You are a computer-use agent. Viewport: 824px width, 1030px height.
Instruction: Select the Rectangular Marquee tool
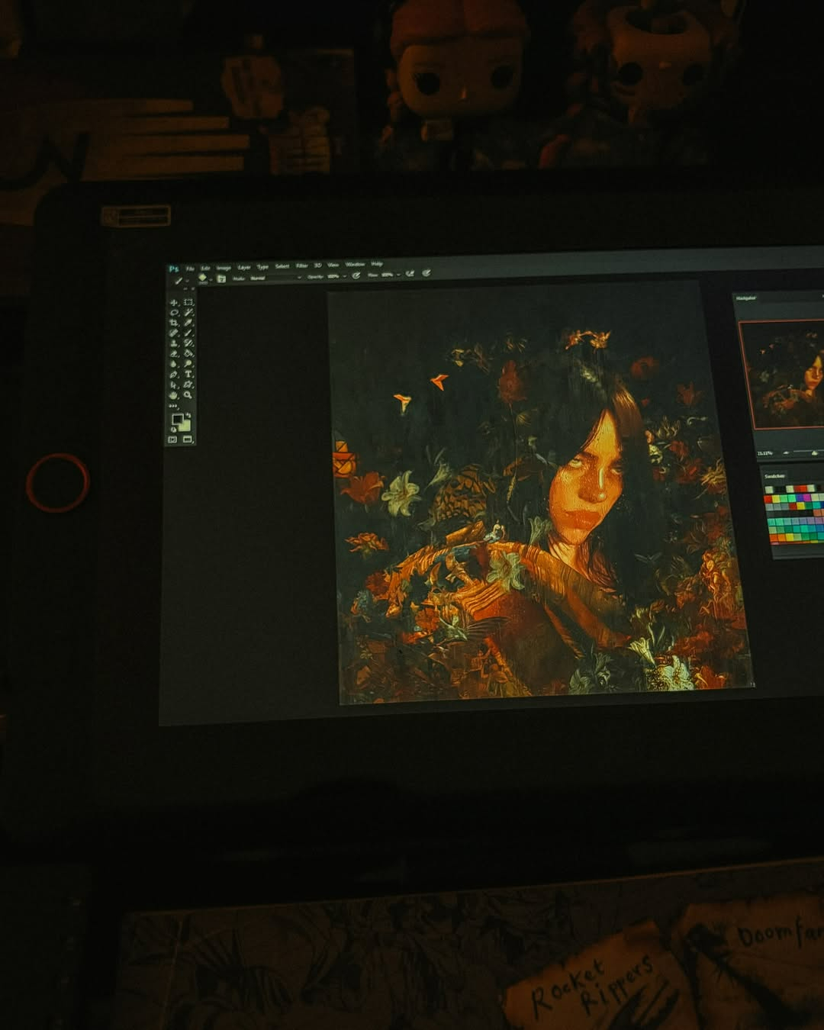(x=188, y=303)
